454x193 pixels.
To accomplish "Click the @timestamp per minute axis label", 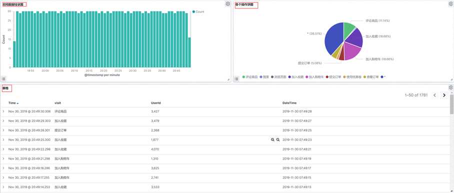I will coord(102,75).
